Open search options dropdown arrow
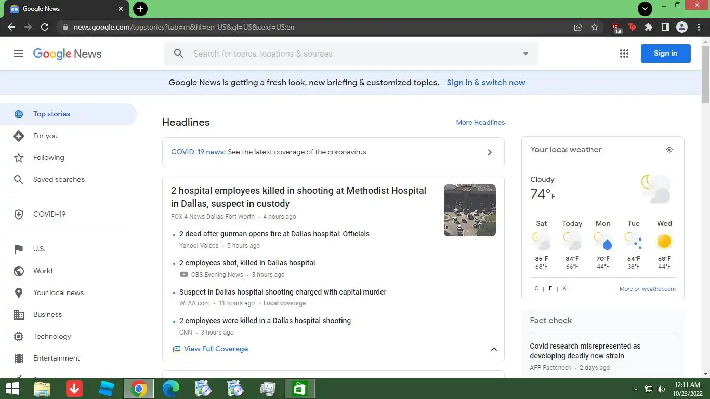The width and height of the screenshot is (710, 399). 525,54
